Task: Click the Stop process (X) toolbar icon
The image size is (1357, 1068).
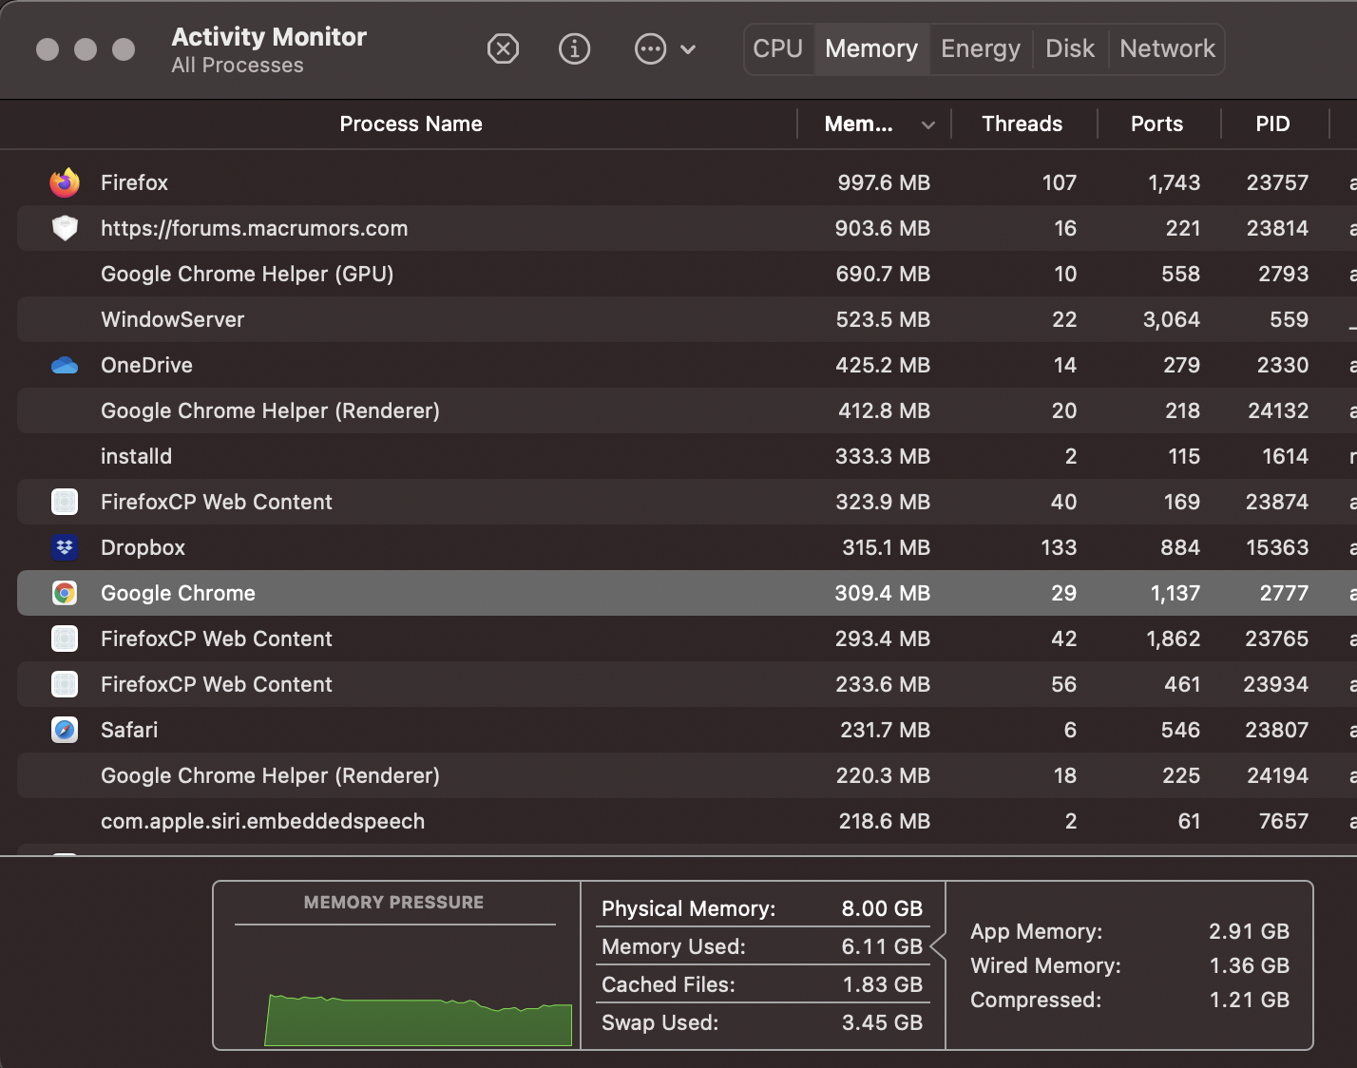Action: (x=503, y=48)
